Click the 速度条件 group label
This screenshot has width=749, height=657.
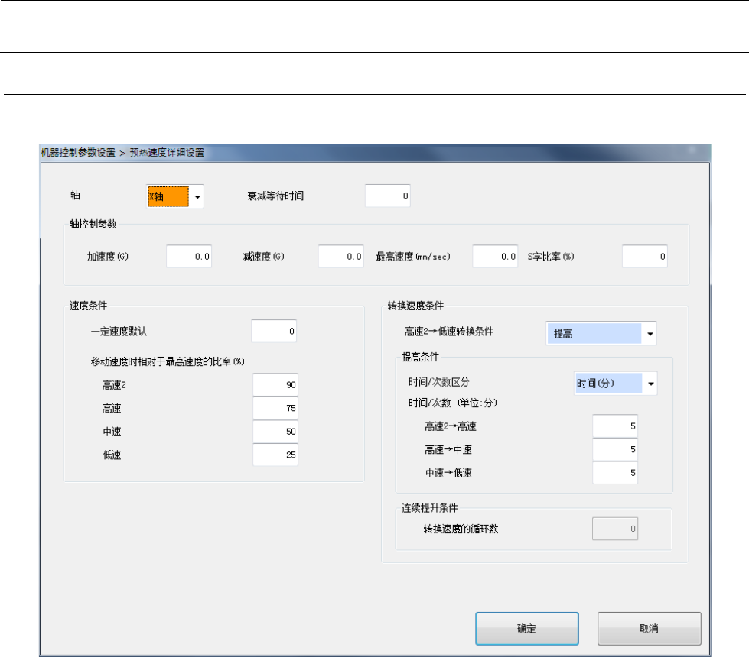89,306
